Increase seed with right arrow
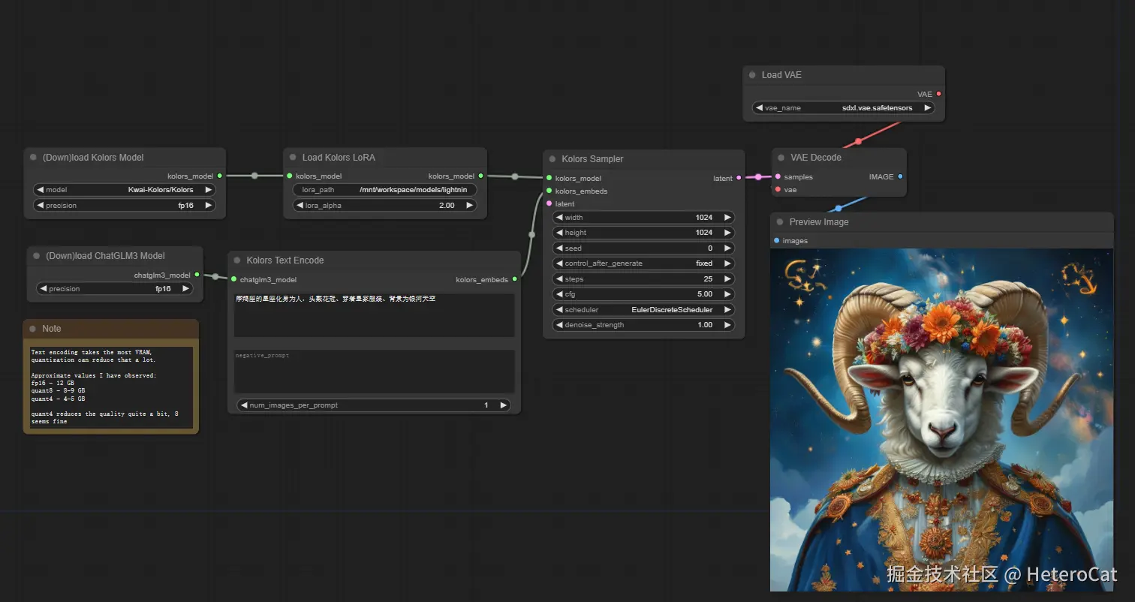The image size is (1135, 602). 727,248
